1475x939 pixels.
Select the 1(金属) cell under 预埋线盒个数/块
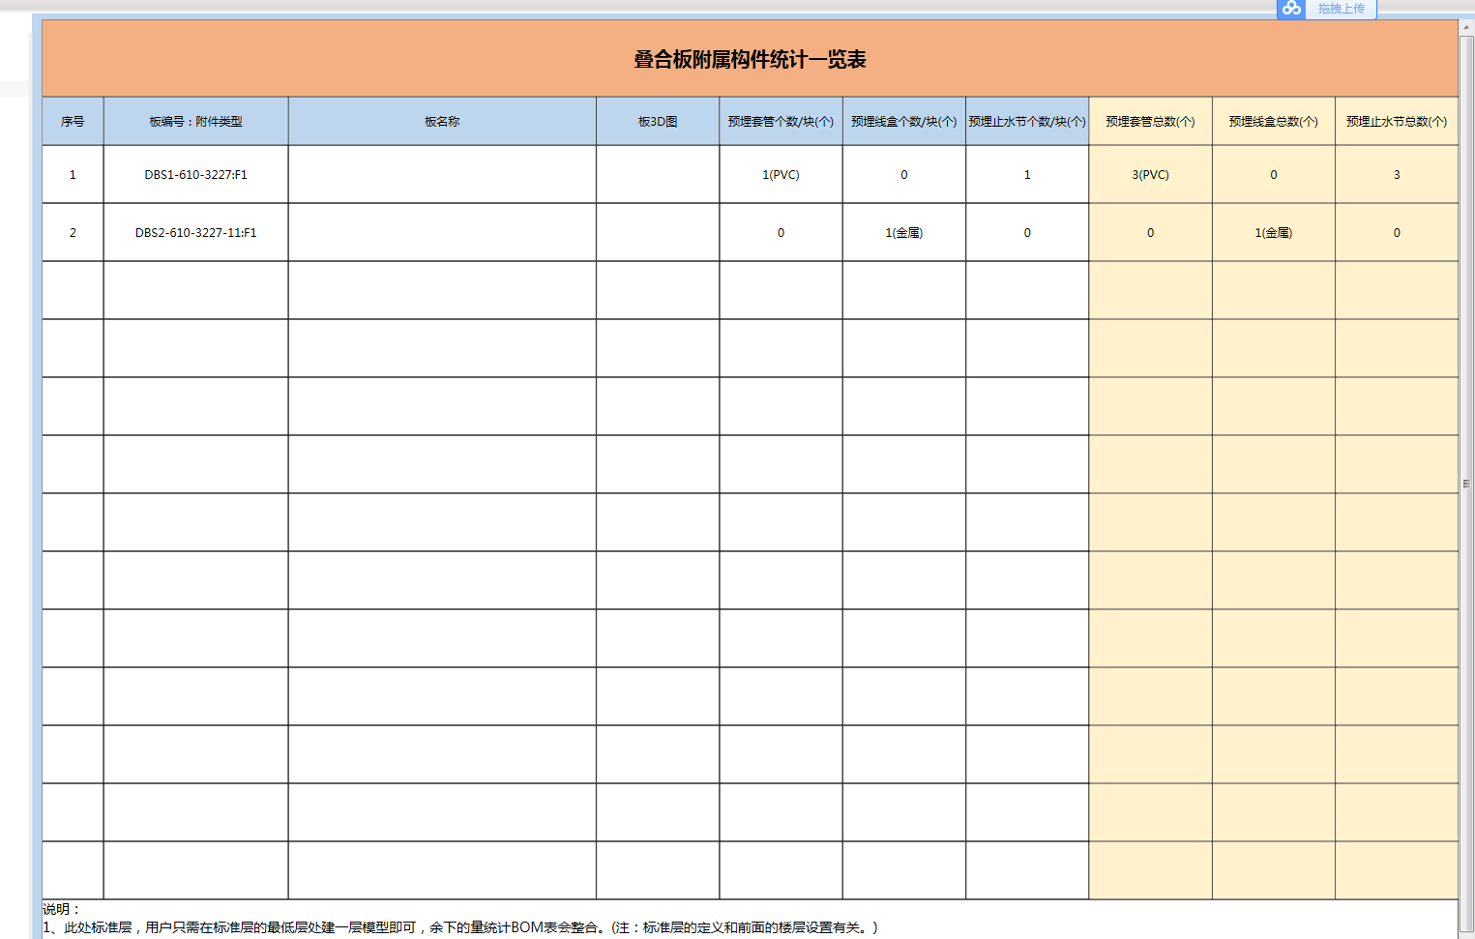coord(903,232)
